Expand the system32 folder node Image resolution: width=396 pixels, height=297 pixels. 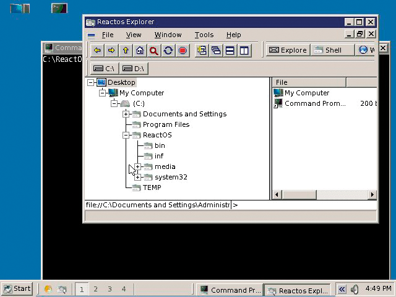tap(137, 178)
